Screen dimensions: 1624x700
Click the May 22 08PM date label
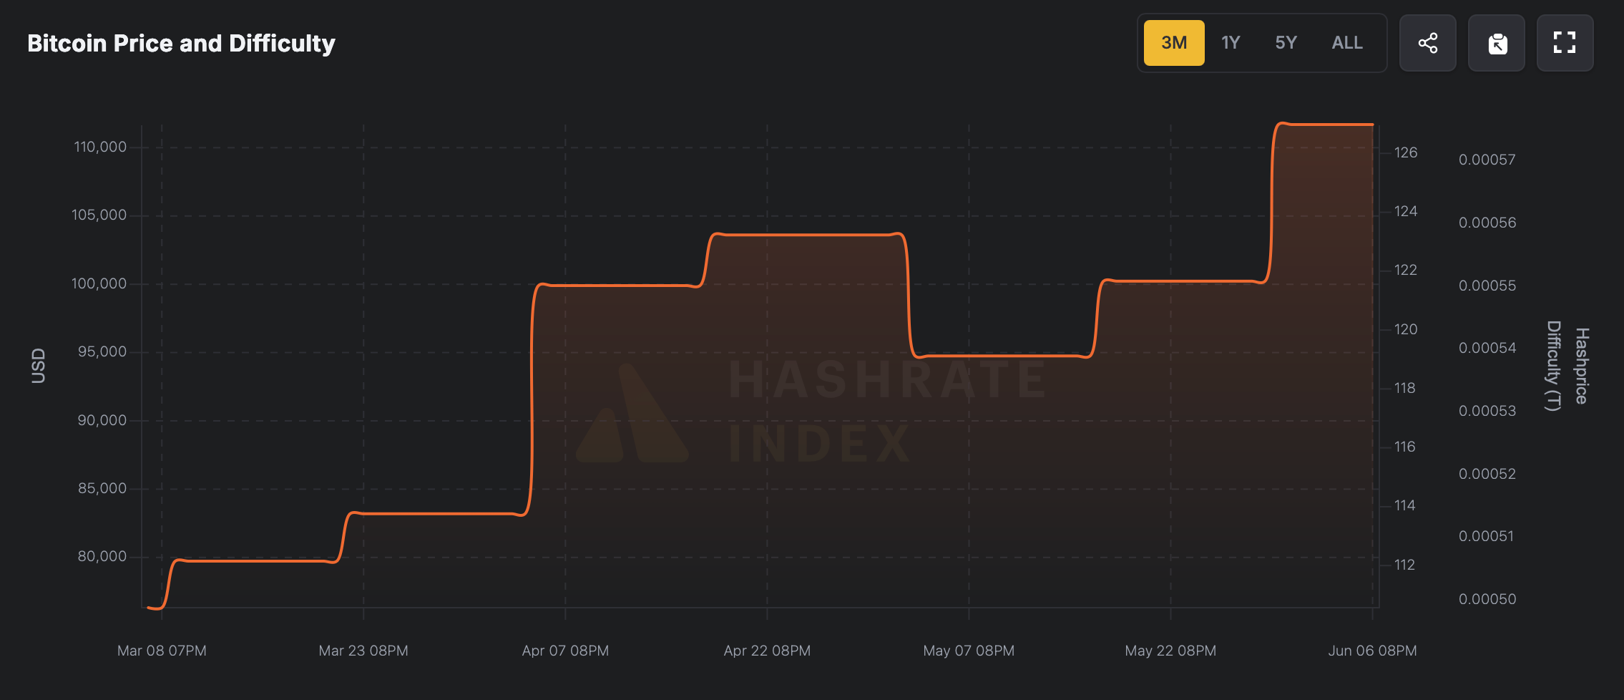click(x=1170, y=651)
